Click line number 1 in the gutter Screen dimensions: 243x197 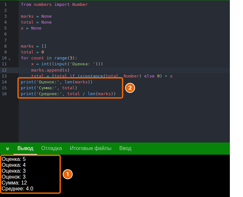[x=6, y=5]
